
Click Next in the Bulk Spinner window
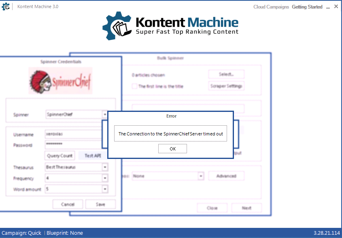[x=246, y=208]
